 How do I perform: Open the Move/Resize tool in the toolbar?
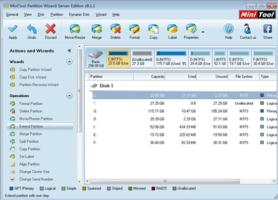[x=75, y=32]
